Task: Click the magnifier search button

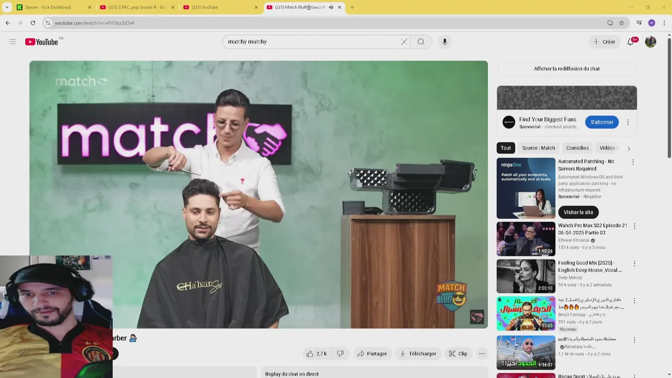Action: click(421, 42)
